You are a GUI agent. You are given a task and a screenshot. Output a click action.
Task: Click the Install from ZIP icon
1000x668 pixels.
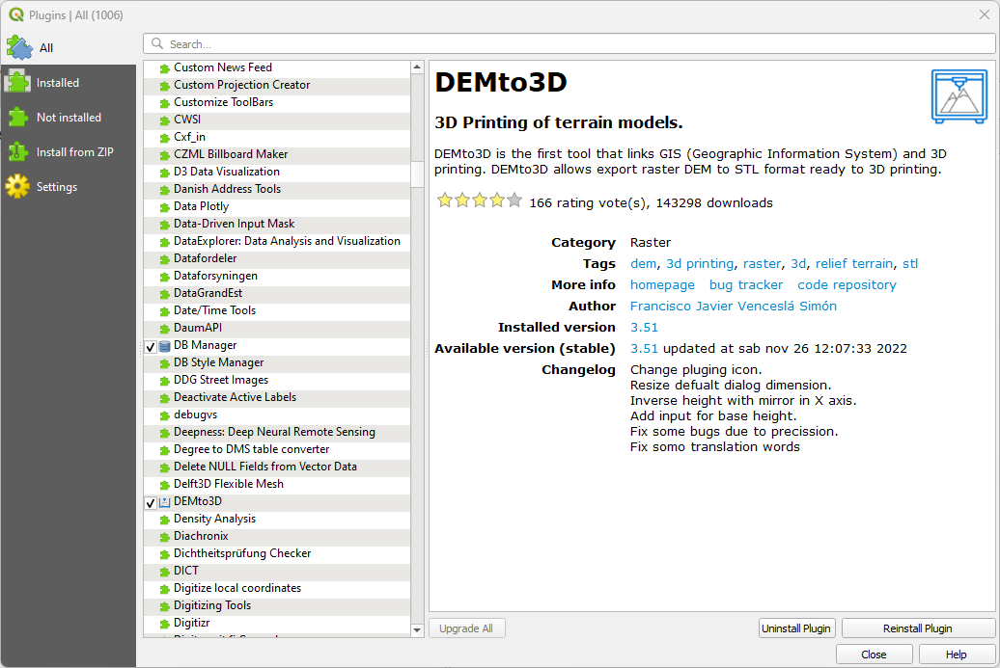(x=17, y=152)
